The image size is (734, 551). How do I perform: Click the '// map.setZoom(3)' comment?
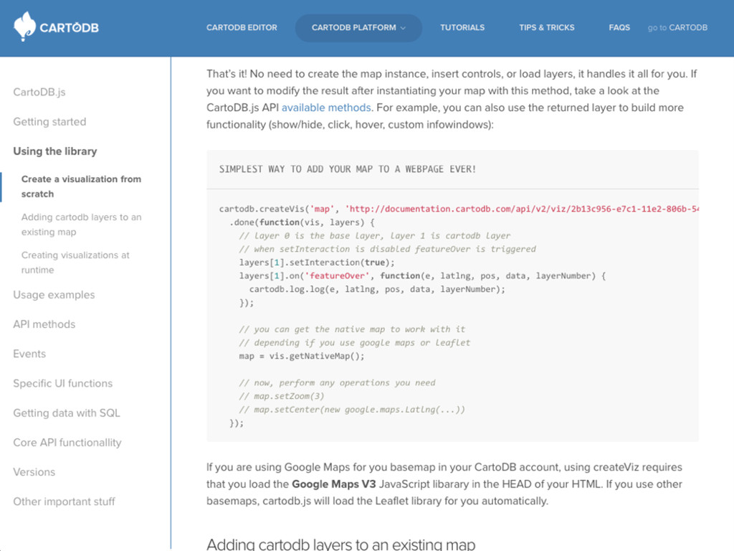click(281, 396)
